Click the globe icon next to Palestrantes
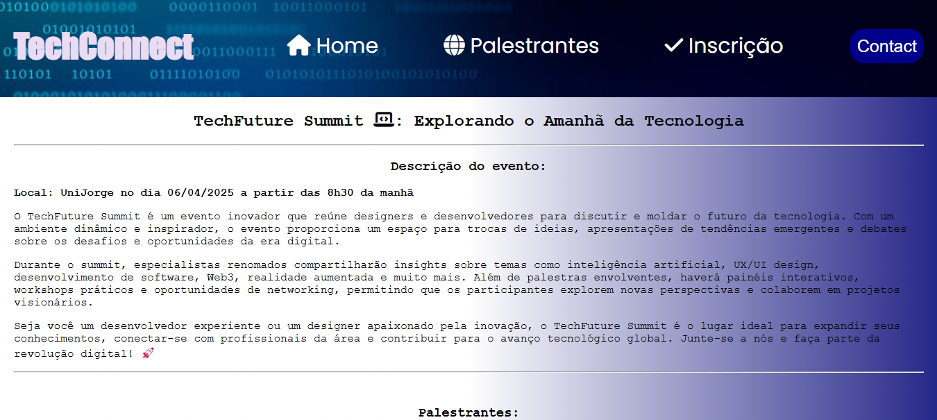This screenshot has height=420, width=937. (454, 45)
